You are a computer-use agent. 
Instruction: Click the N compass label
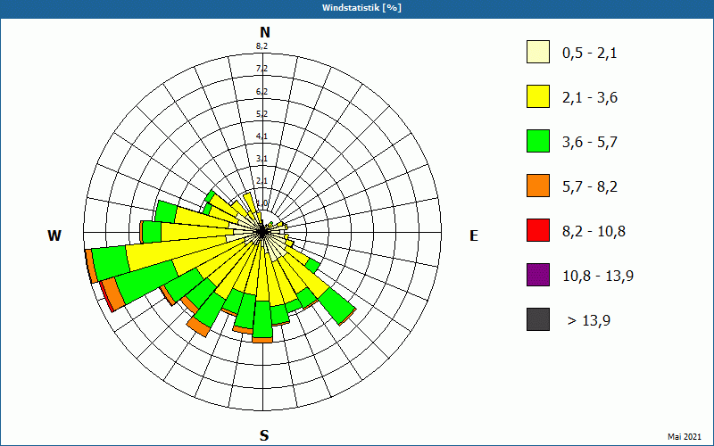click(x=265, y=32)
